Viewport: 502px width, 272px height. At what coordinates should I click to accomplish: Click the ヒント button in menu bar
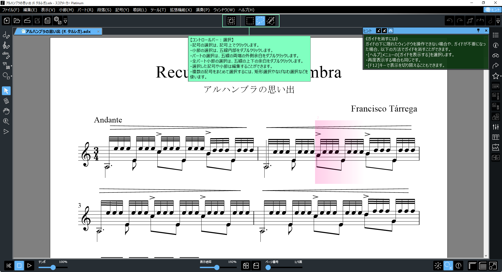pos(492,10)
